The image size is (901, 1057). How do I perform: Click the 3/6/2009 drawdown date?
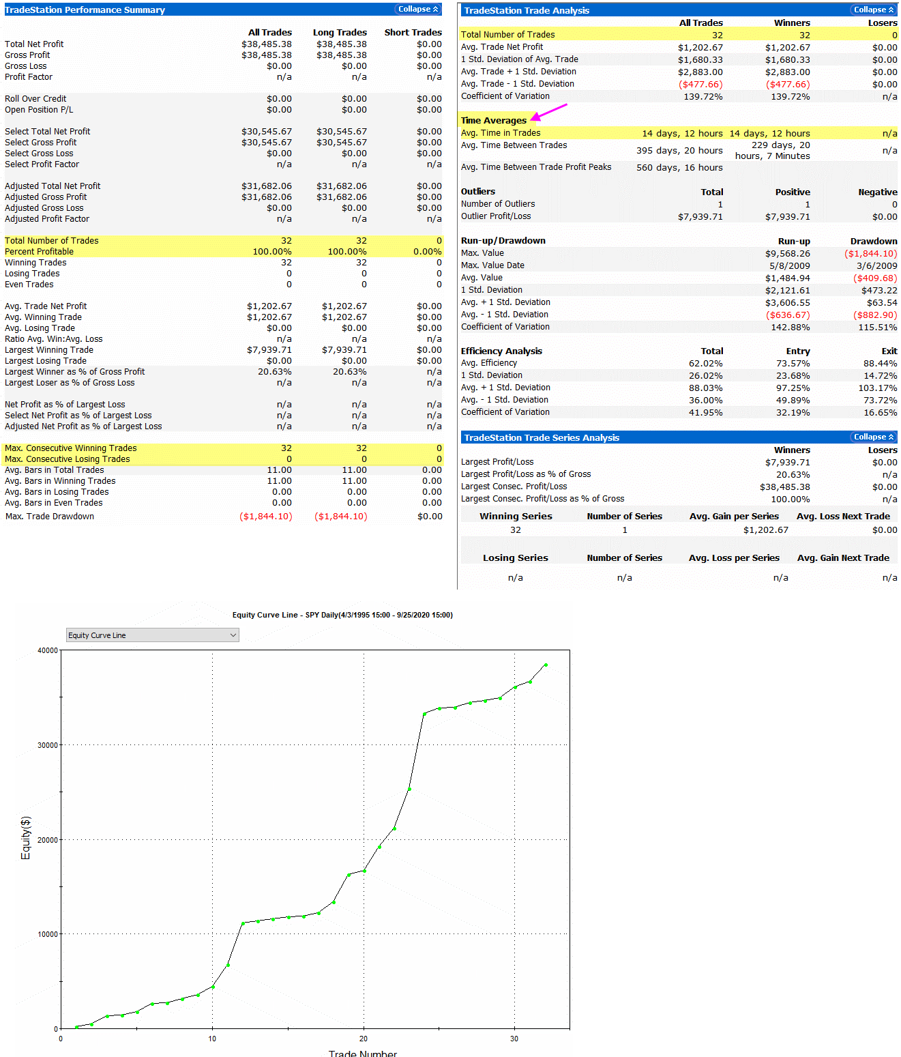877,265
